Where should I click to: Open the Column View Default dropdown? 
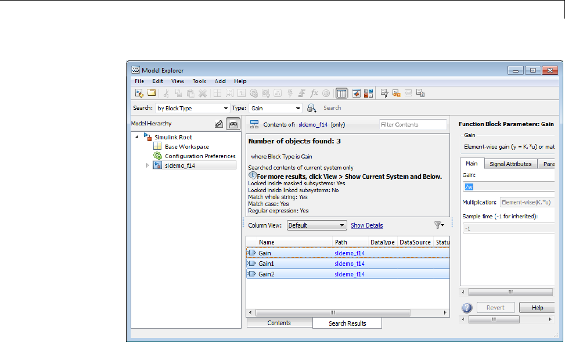pyautogui.click(x=317, y=225)
